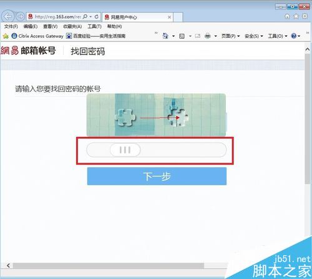Click the Home toolbar icon in command bar
312x279 pixels.
[165, 36]
